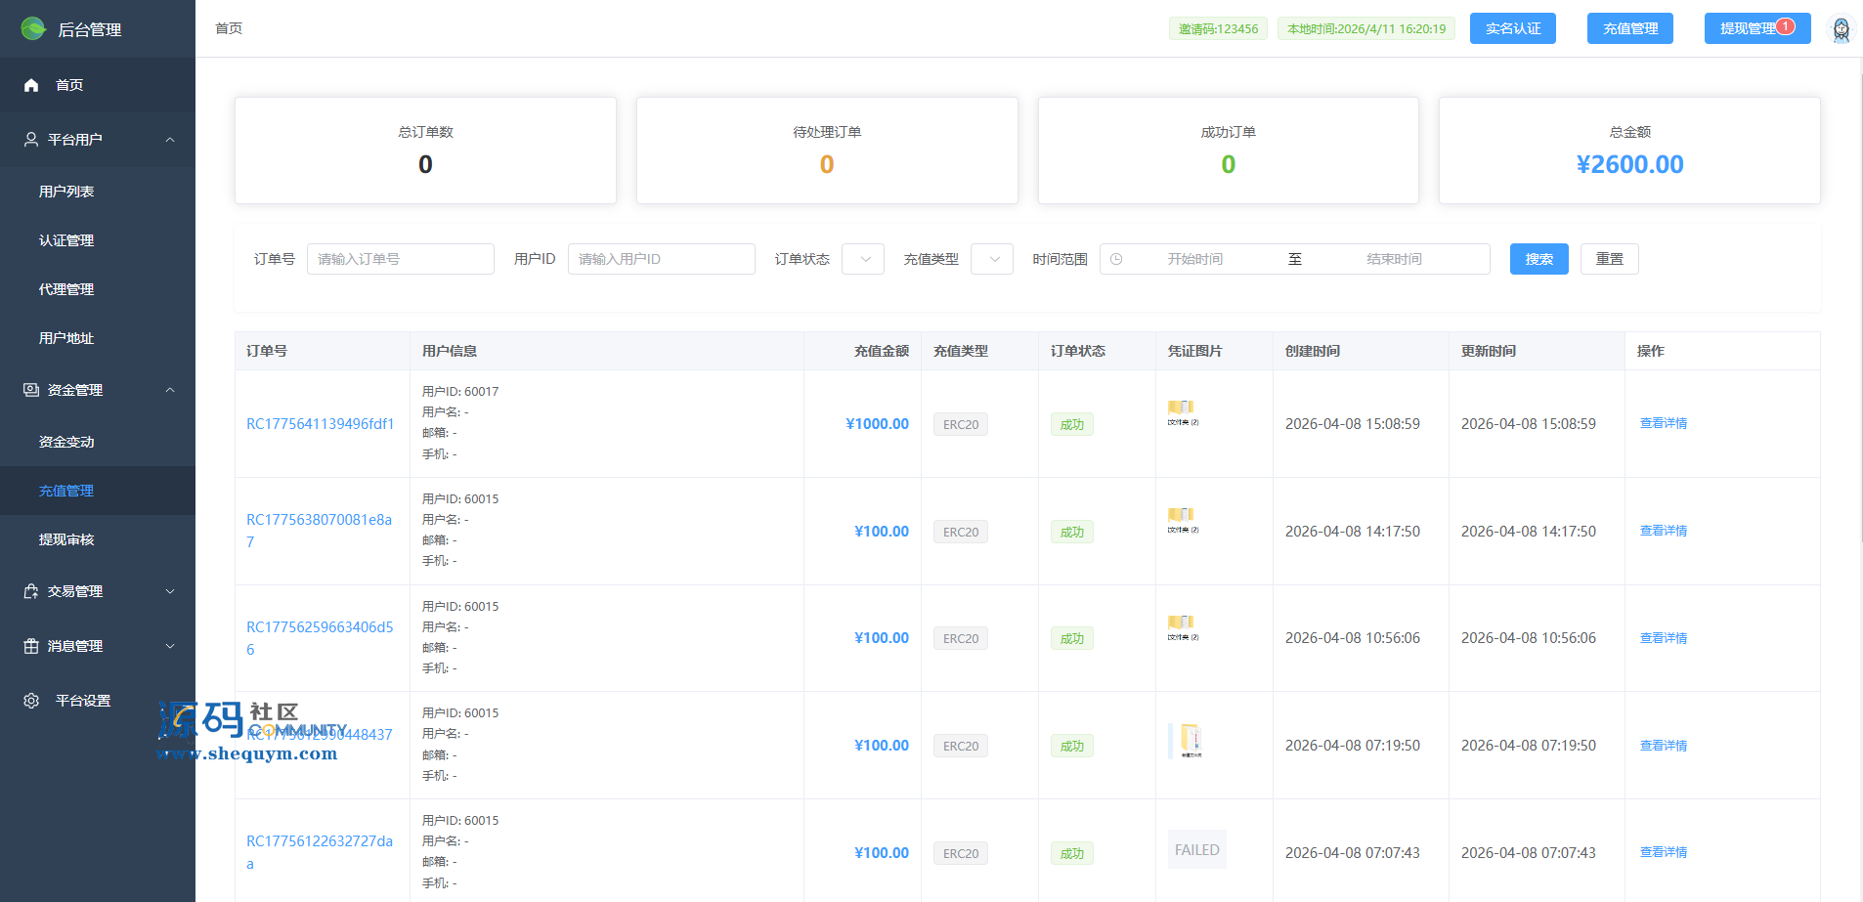Click the home icon beside 首页

pos(31,85)
